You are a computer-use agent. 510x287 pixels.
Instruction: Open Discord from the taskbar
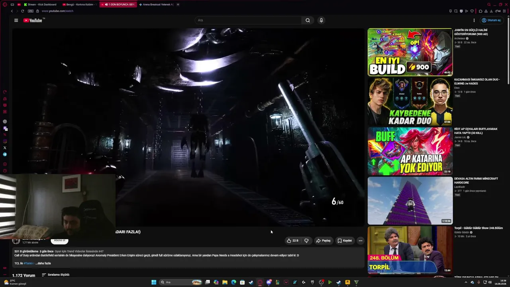click(x=269, y=282)
